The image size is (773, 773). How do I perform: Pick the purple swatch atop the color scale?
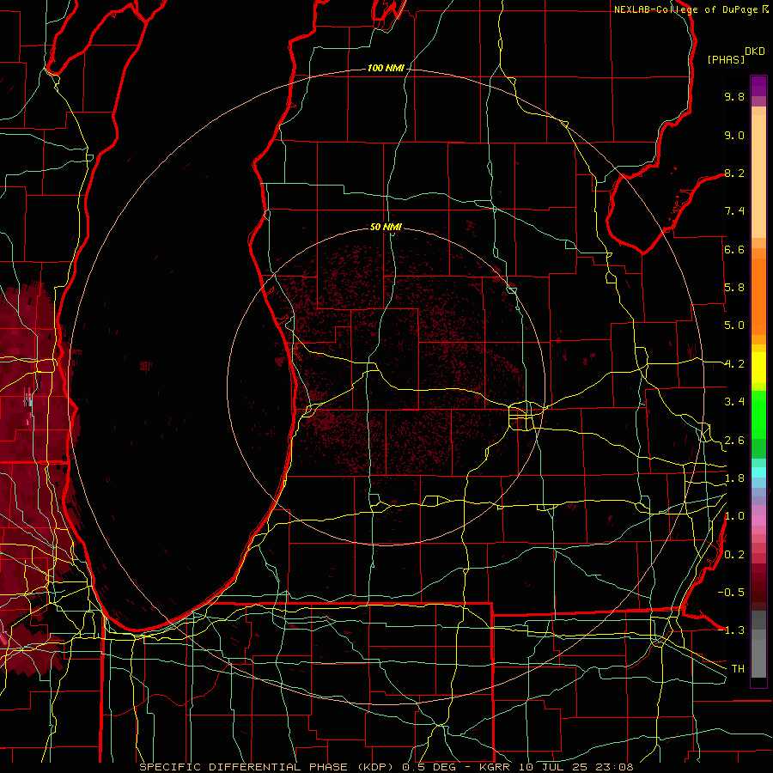tap(758, 86)
